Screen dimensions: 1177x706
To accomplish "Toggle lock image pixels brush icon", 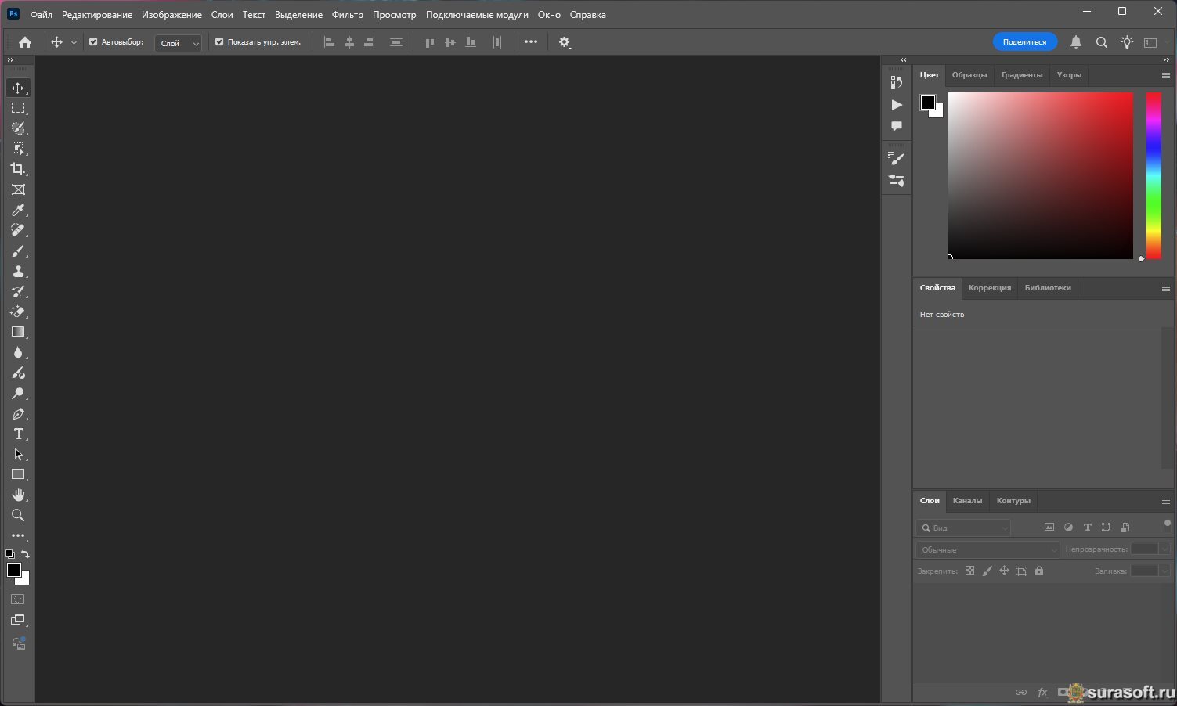I will pyautogui.click(x=987, y=571).
